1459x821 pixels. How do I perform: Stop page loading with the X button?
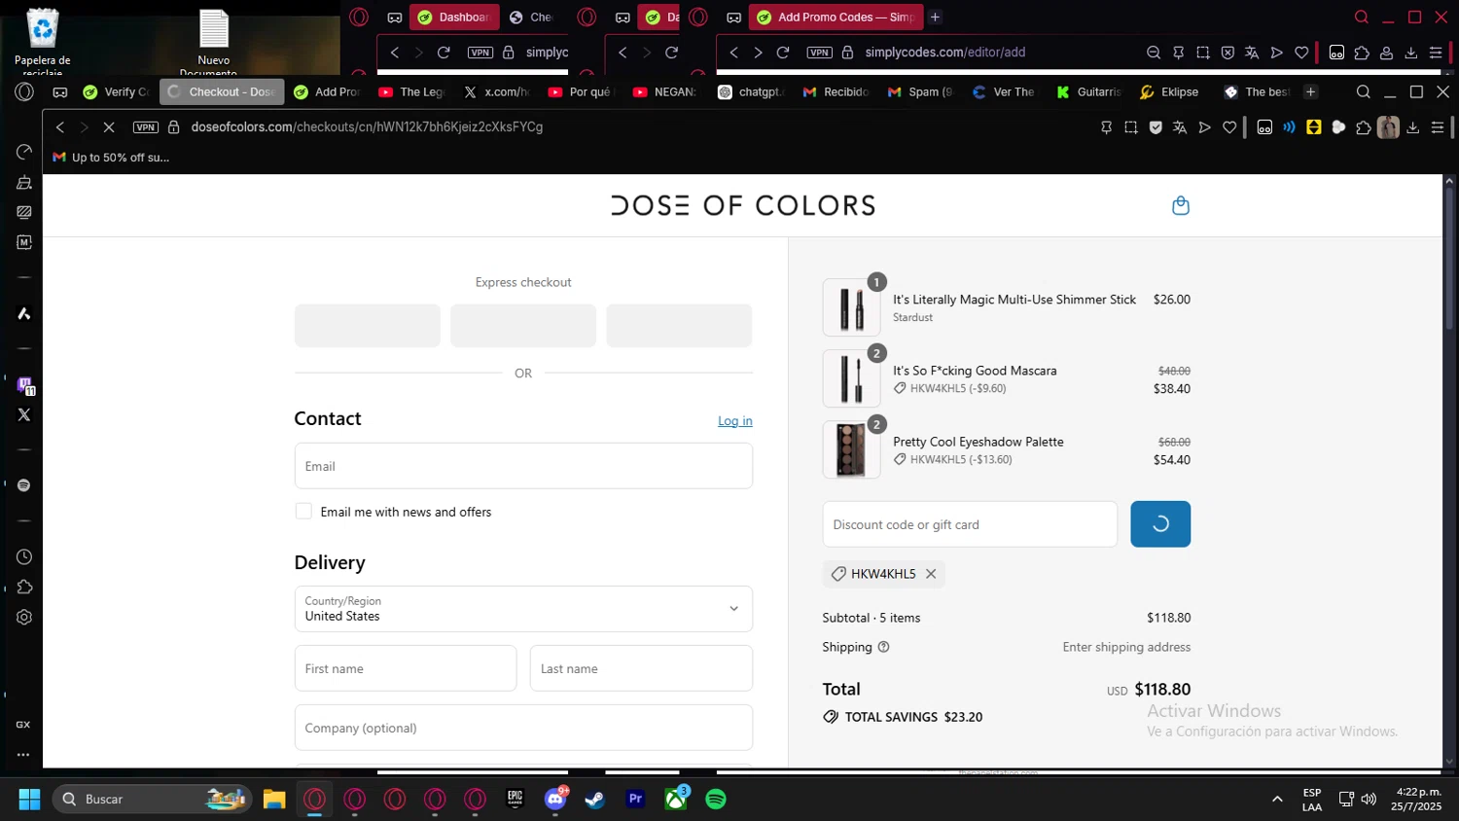coord(109,127)
